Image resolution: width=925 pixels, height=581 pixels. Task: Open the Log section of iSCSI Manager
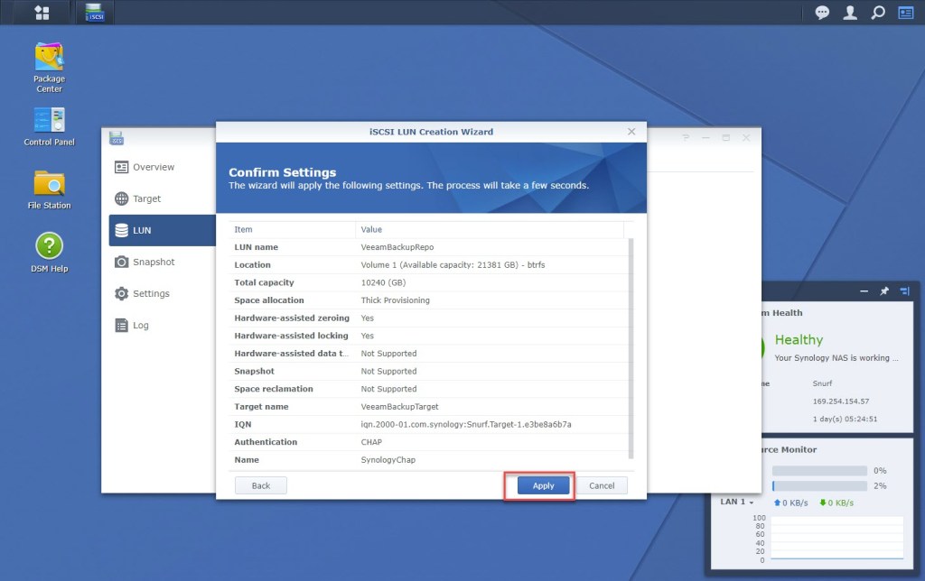140,326
